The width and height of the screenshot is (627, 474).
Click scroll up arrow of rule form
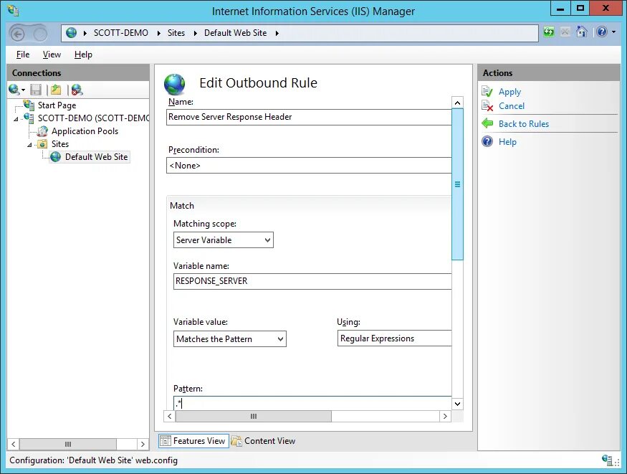[457, 103]
